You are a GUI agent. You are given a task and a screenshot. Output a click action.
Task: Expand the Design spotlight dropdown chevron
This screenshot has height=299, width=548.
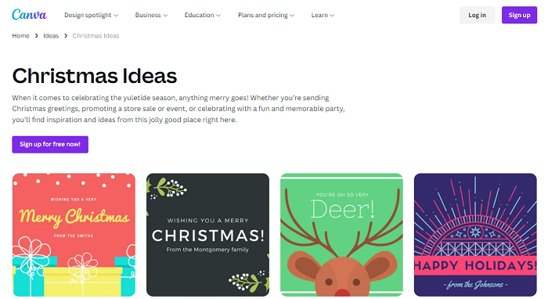[x=116, y=16]
